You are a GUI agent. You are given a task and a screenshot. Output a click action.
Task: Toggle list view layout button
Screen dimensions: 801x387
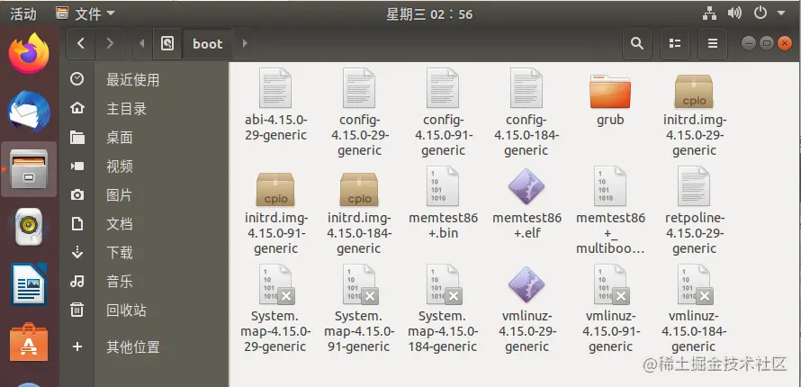[675, 44]
